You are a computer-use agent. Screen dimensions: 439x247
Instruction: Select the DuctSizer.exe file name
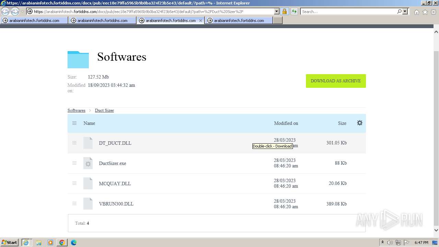pos(112,163)
